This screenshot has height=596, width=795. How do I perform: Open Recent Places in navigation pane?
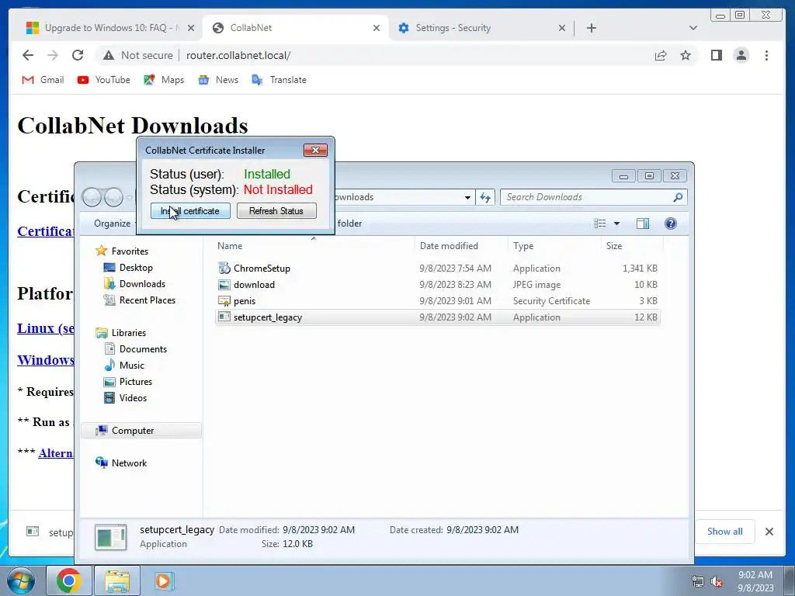click(x=147, y=300)
